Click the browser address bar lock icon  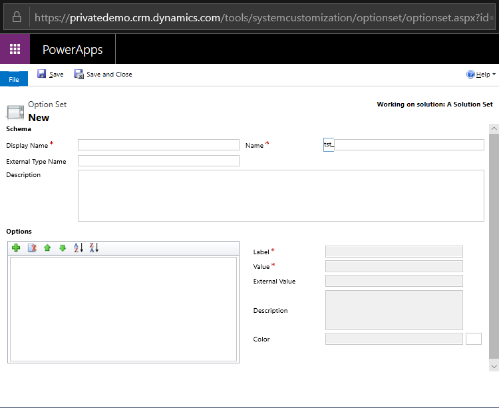click(17, 17)
